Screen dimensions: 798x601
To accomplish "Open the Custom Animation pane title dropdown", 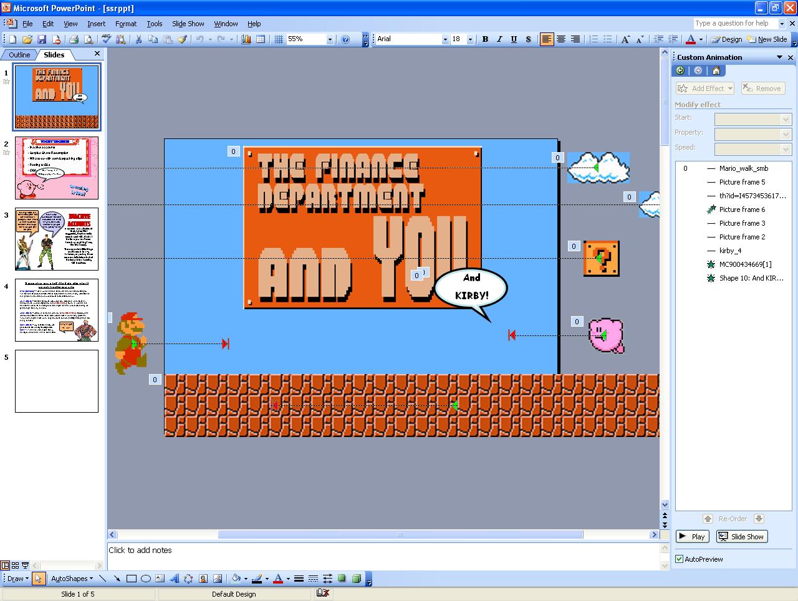I will click(x=779, y=57).
